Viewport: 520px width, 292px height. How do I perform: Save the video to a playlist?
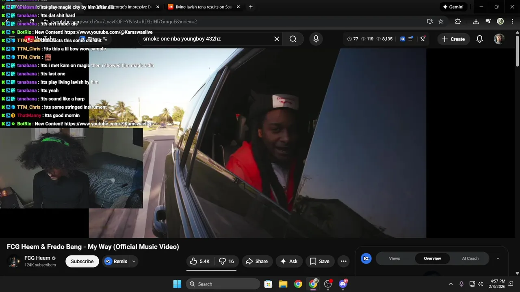pos(320,262)
